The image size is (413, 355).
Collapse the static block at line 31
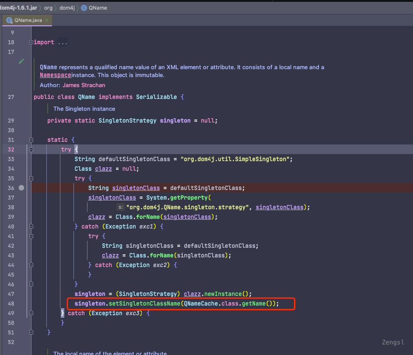(x=31, y=140)
